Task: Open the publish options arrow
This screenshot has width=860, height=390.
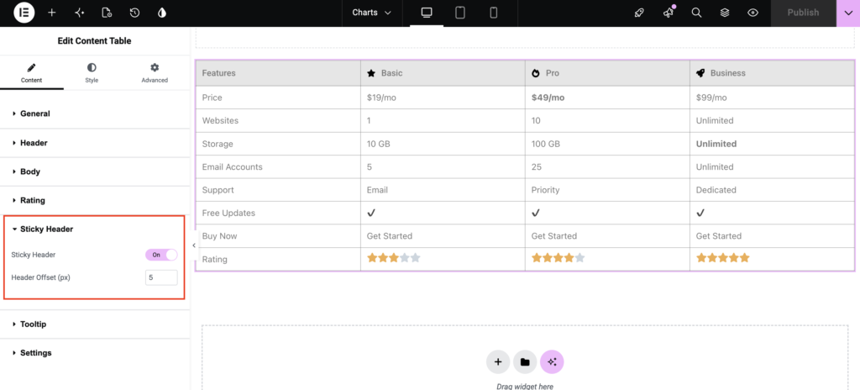Action: 848,13
